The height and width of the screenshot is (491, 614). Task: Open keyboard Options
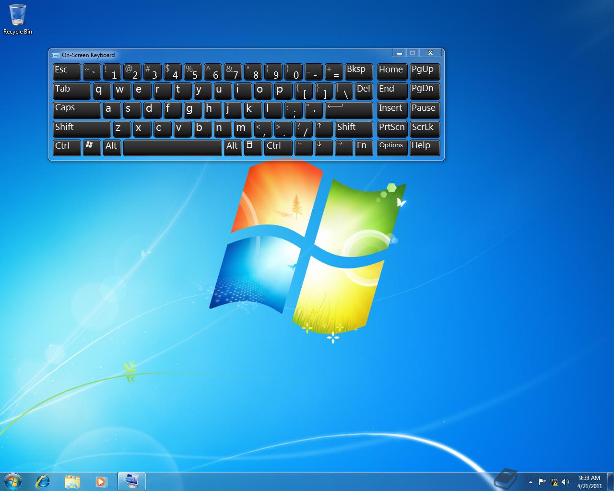[392, 148]
